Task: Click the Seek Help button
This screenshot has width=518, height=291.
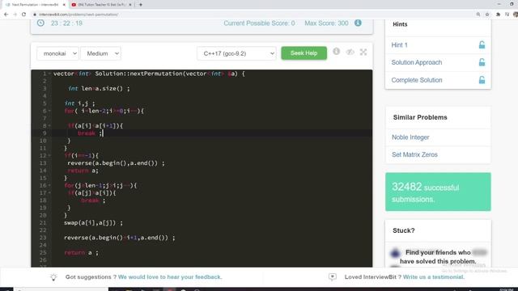Action: 304,53
